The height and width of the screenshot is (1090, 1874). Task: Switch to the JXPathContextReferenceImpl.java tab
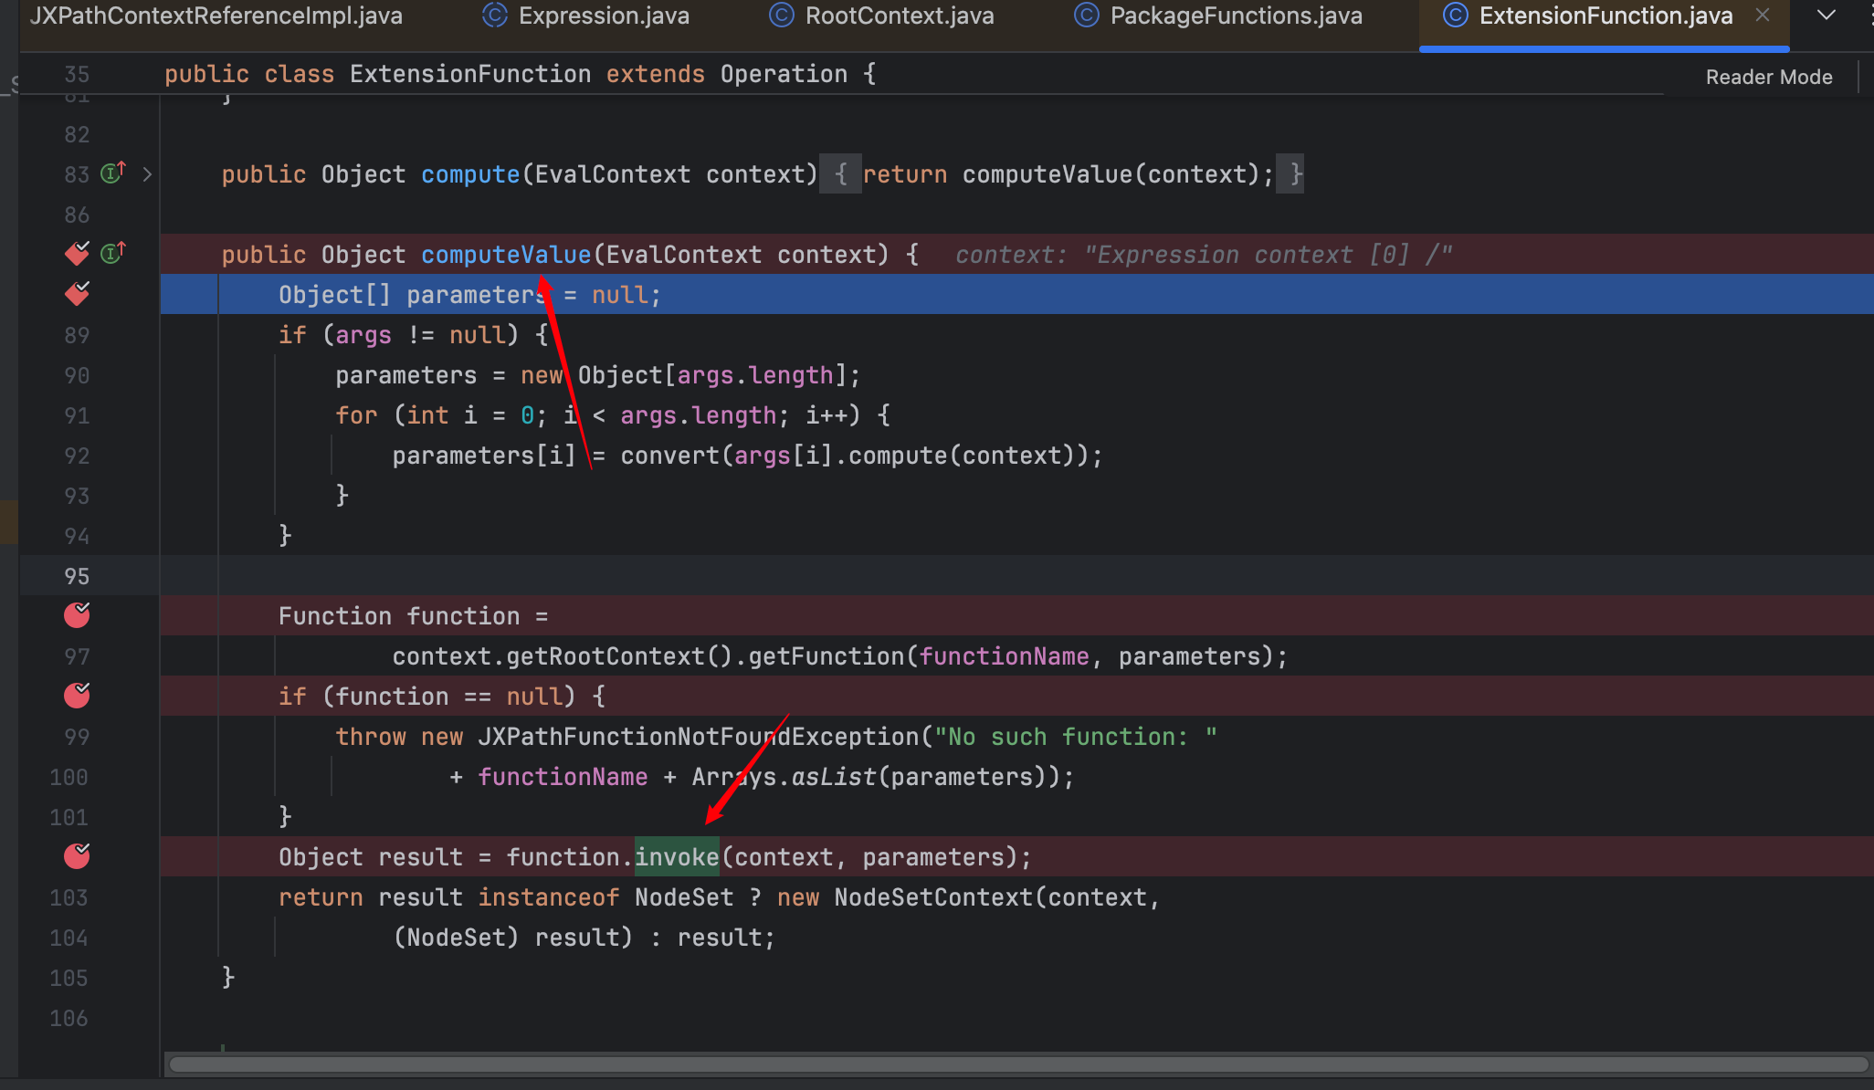[216, 16]
